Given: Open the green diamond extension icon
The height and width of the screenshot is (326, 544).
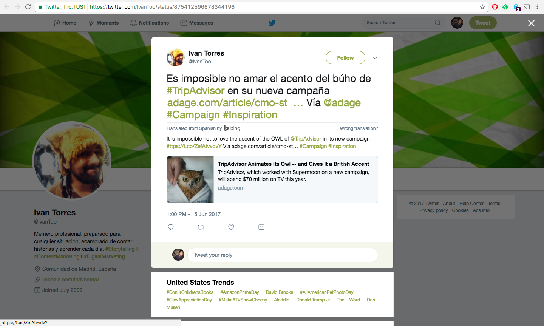Looking at the screenshot, I should pos(505,7).
